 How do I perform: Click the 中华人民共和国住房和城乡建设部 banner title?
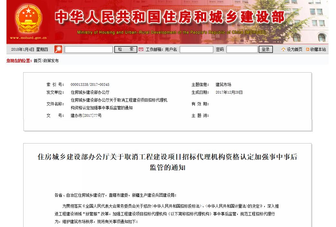[x=169, y=17]
